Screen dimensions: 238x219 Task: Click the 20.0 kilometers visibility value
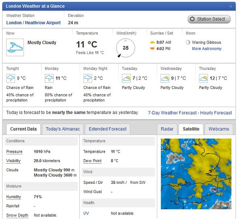[47, 161]
